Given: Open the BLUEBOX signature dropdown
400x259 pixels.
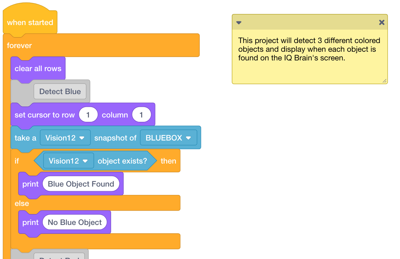Looking at the screenshot, I should [168, 138].
